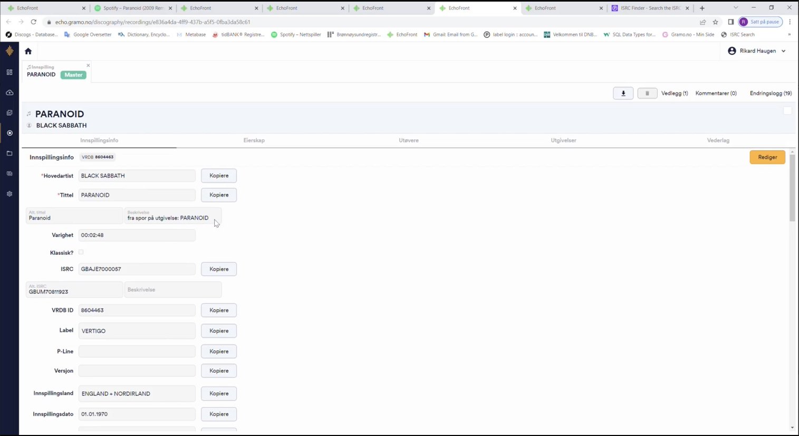Open the recordings disc sidebar icon
Image resolution: width=799 pixels, height=436 pixels.
point(9,133)
